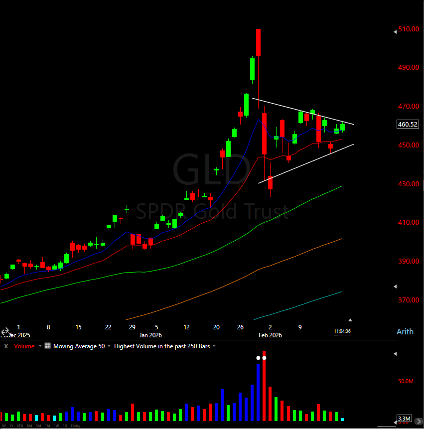
Task: Set chart range to 1M
Action: pyautogui.click(x=47, y=426)
